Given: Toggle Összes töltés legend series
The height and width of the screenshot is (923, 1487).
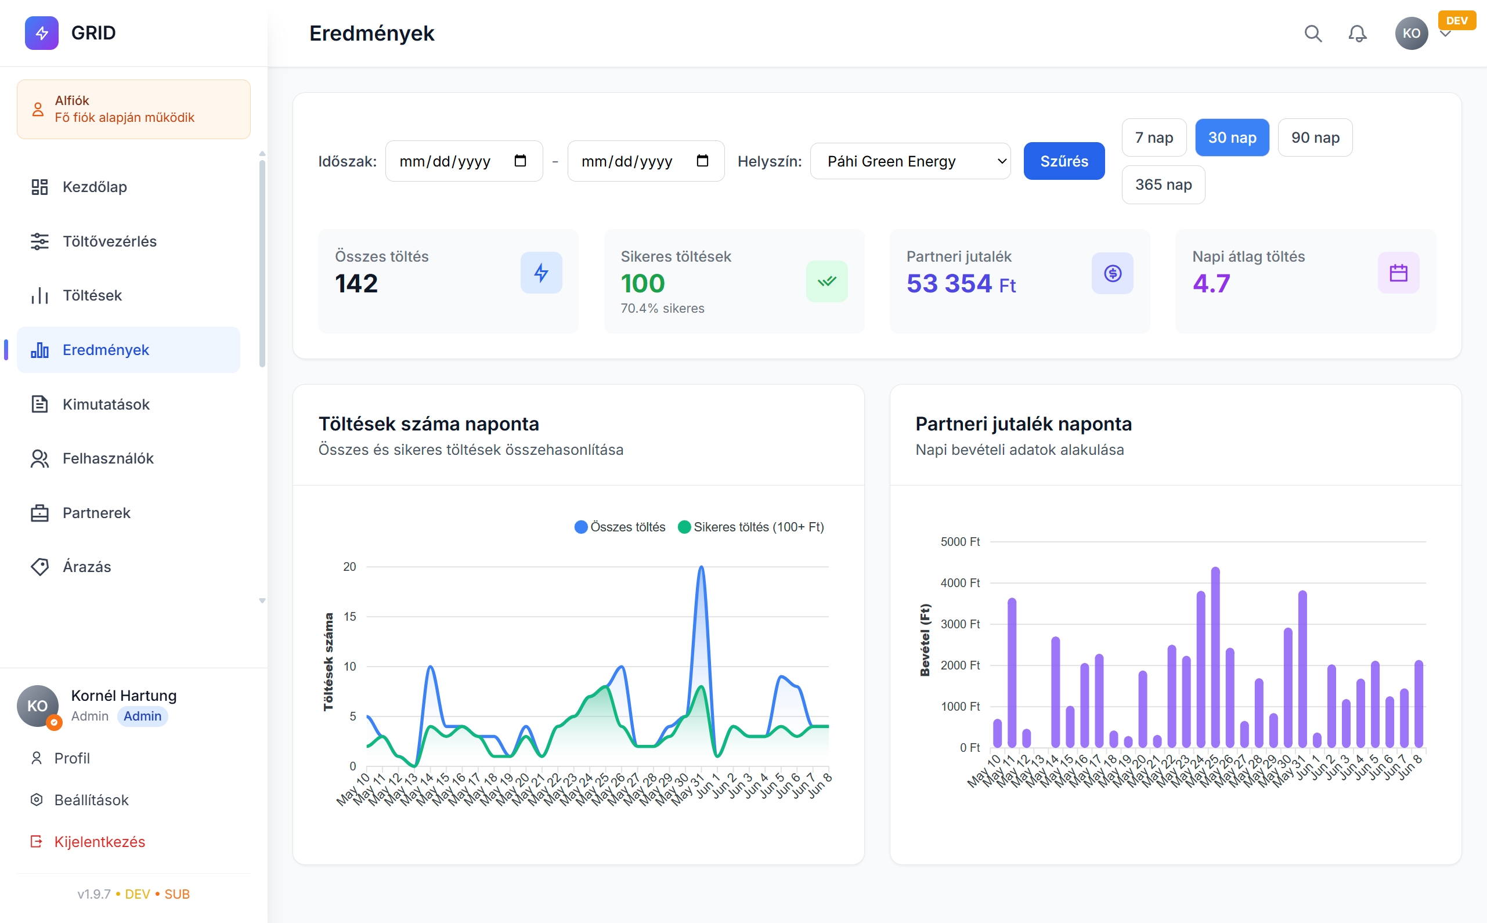Looking at the screenshot, I should pyautogui.click(x=620, y=527).
